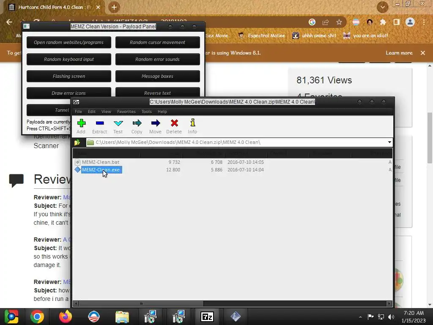
Task: Open Chrome's tab search chevron
Action: point(382,8)
